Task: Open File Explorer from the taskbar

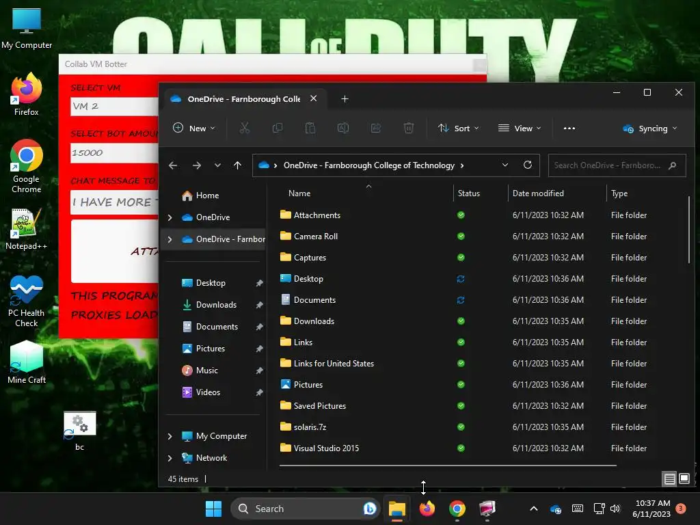Action: [x=397, y=509]
